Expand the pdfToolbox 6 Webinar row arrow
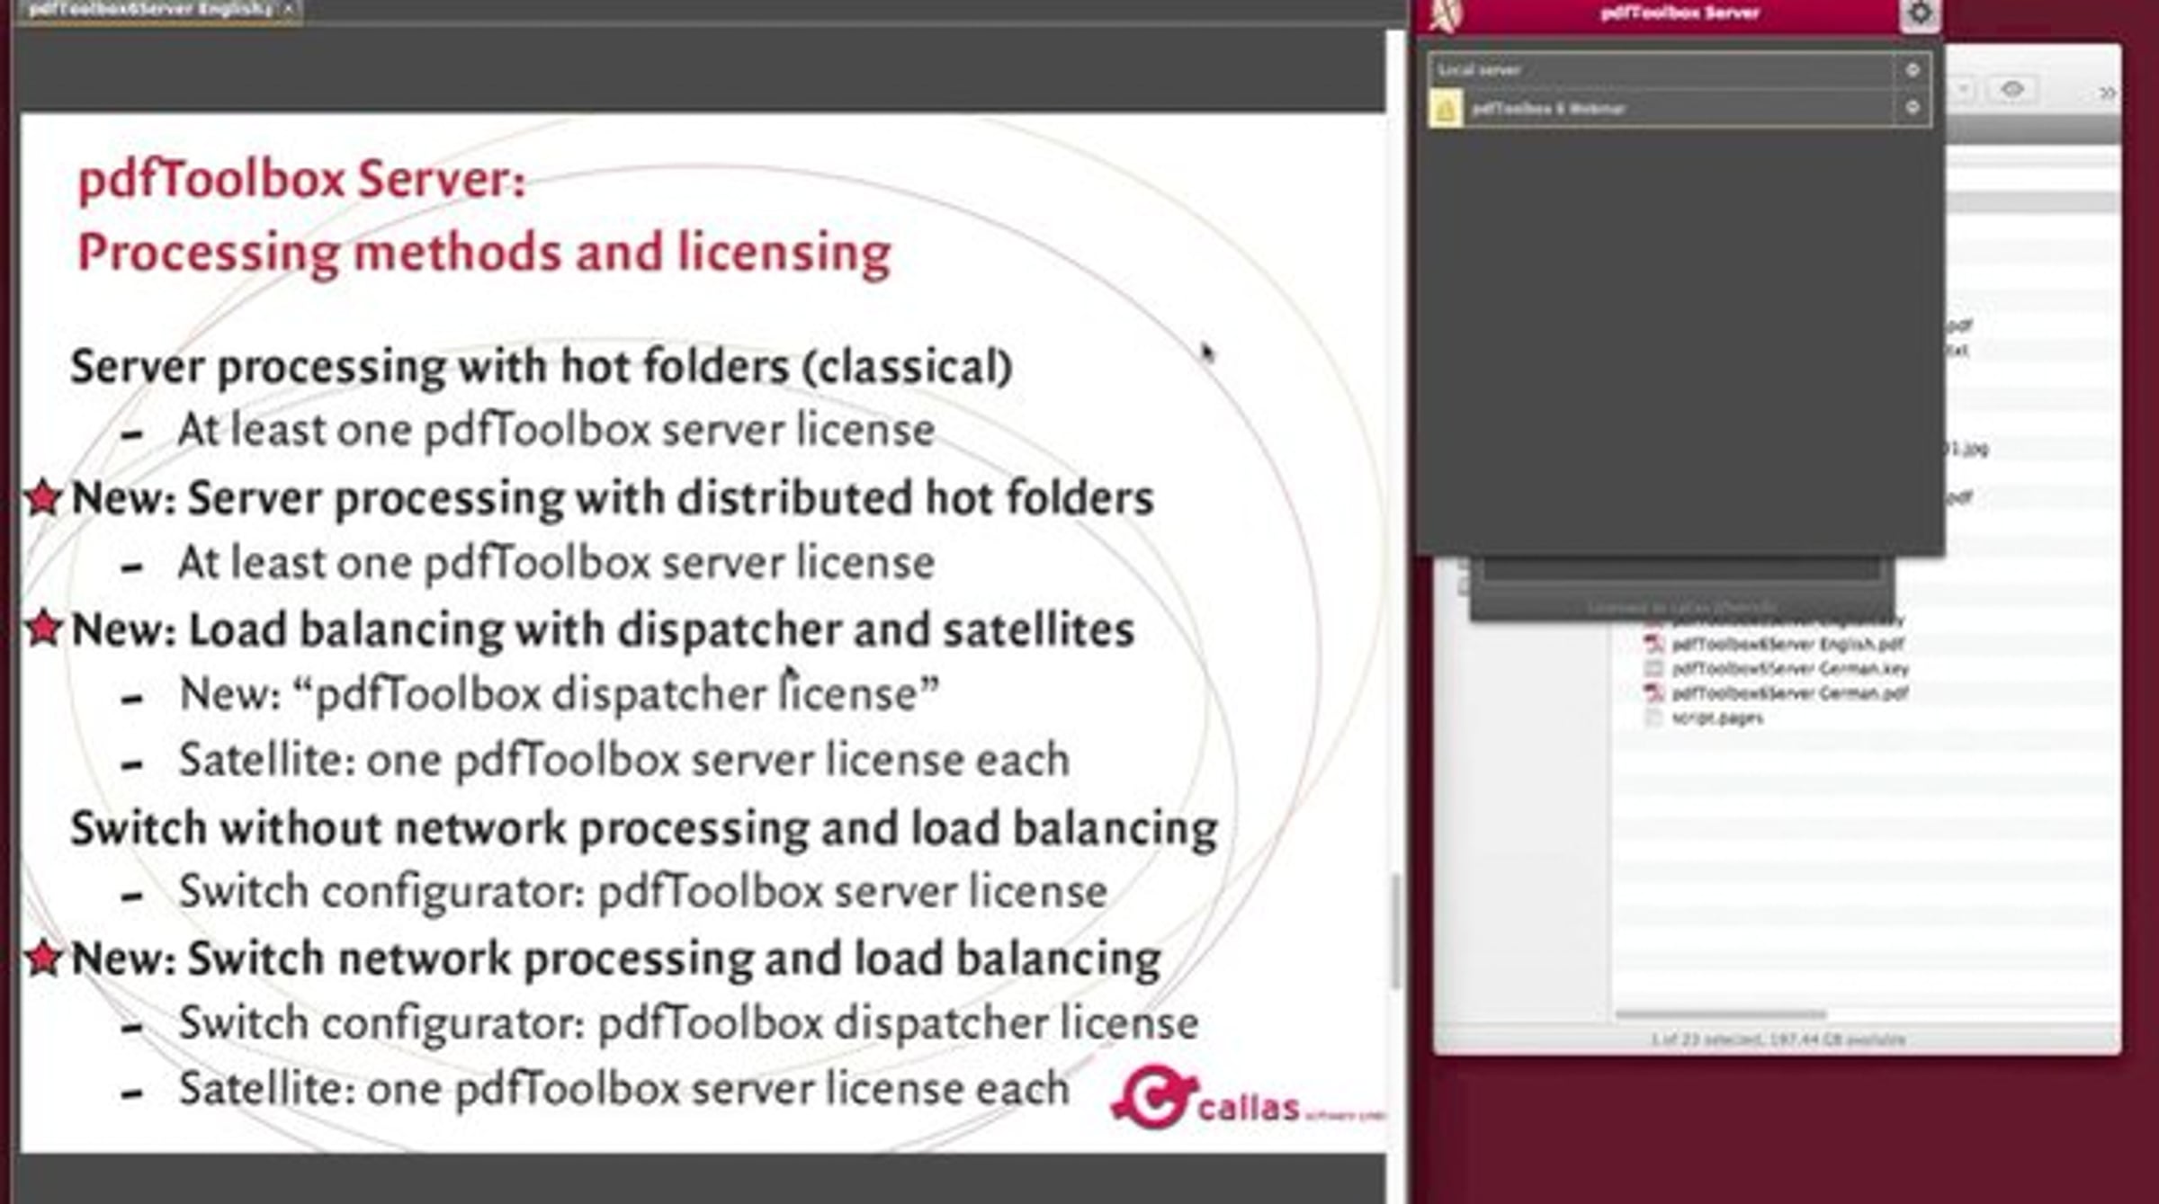 pyautogui.click(x=1913, y=108)
